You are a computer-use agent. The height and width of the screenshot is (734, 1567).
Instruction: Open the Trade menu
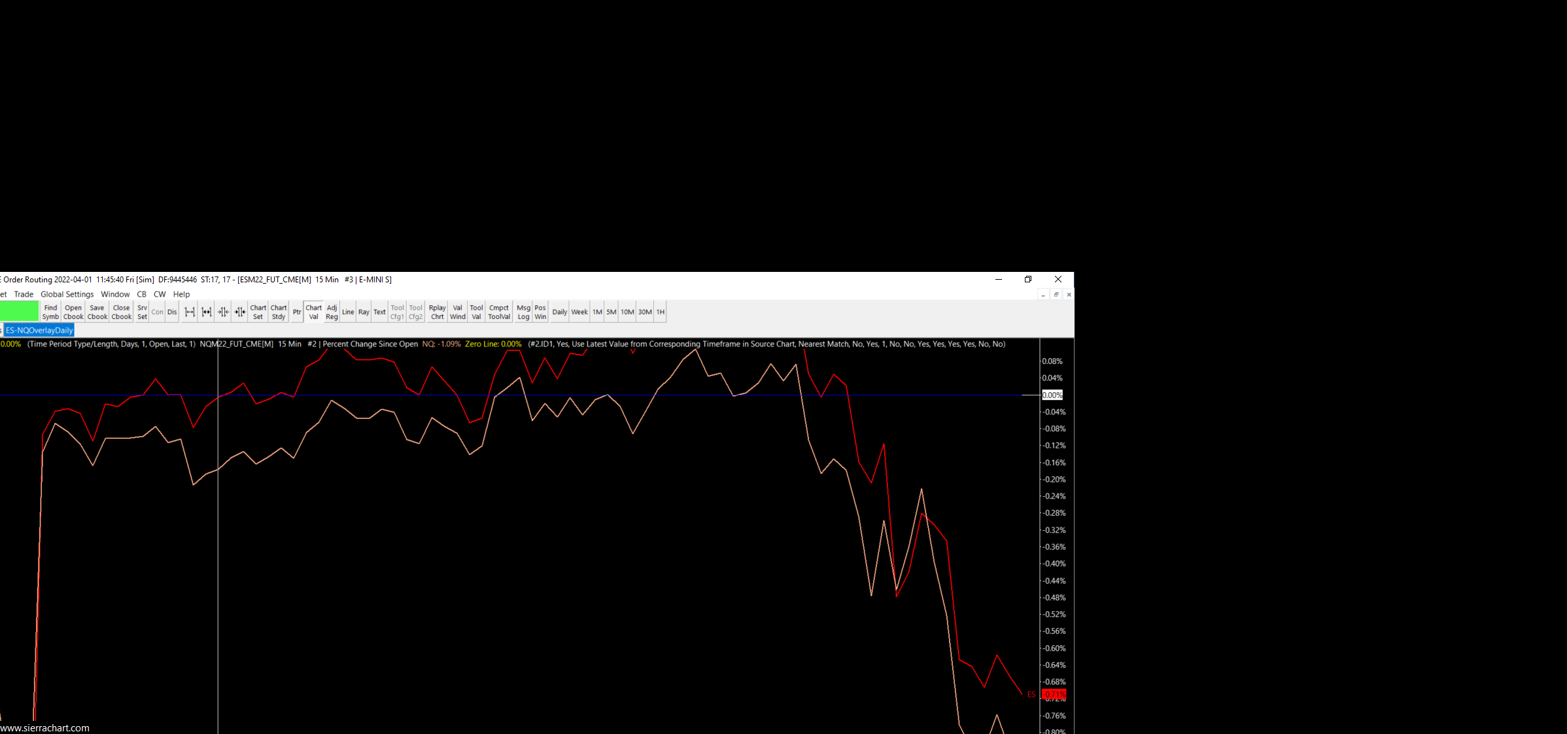click(24, 294)
